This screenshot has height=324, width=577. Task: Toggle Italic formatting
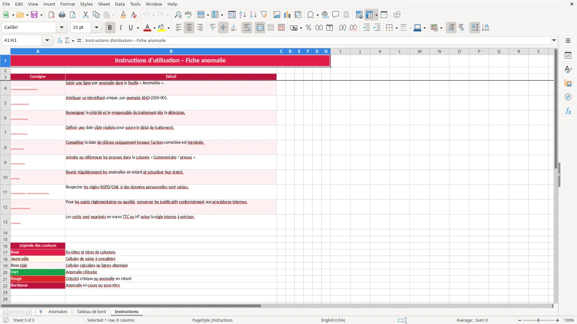(121, 28)
